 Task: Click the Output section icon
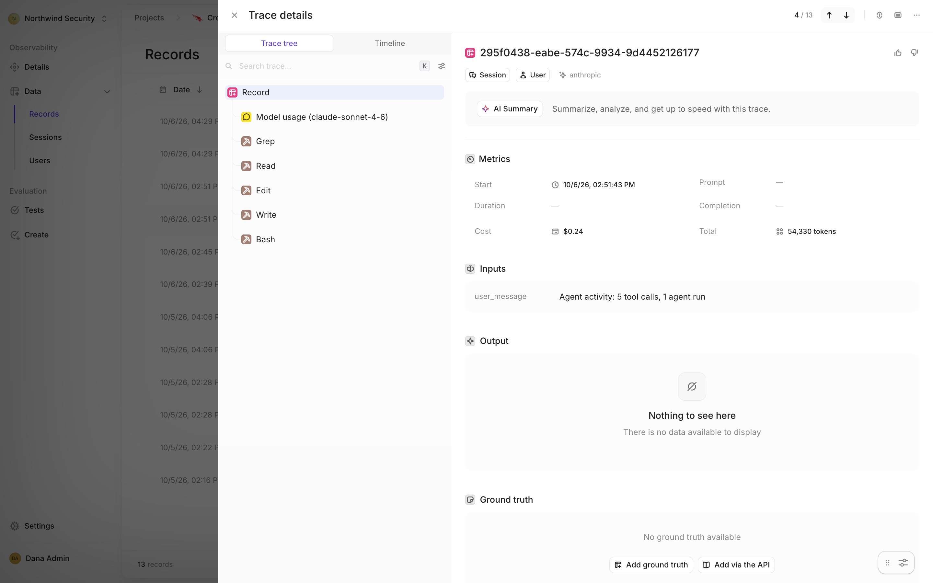click(470, 341)
